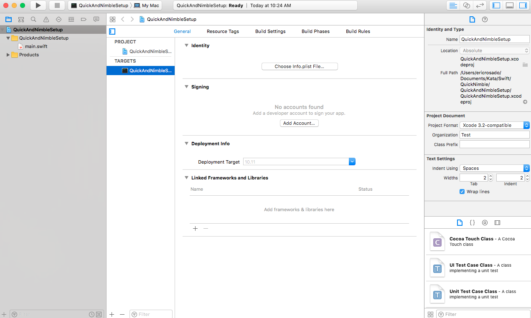Viewport: 531px width, 318px height.
Task: Collapse the Deployment Info section
Action: [187, 144]
